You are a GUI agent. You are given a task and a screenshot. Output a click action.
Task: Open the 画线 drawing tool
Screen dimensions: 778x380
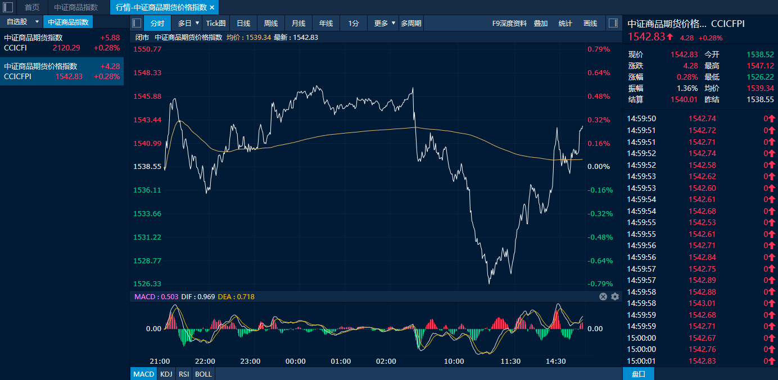(590, 23)
